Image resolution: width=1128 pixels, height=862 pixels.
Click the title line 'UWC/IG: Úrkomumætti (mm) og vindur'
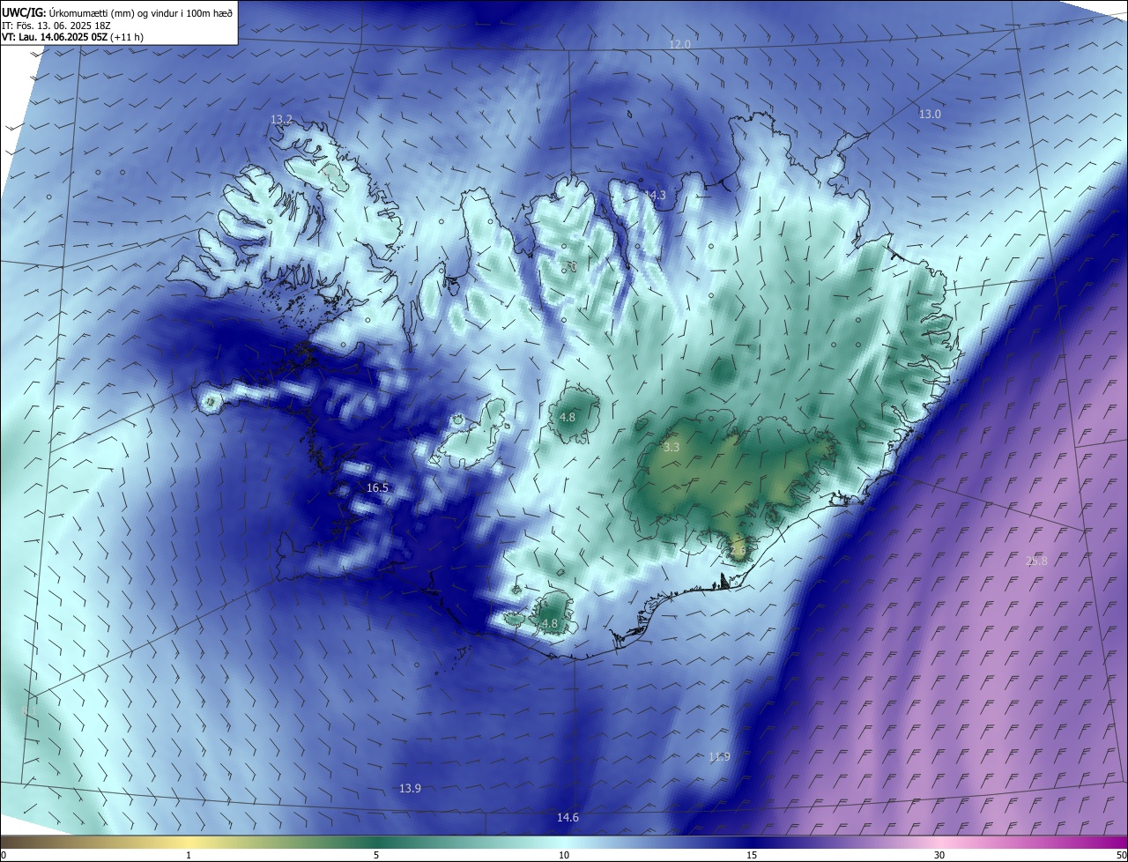tap(117, 12)
